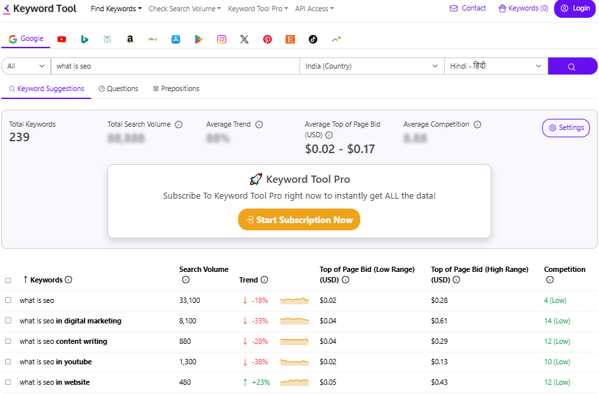Open TikTok keyword suggestions

click(x=313, y=39)
